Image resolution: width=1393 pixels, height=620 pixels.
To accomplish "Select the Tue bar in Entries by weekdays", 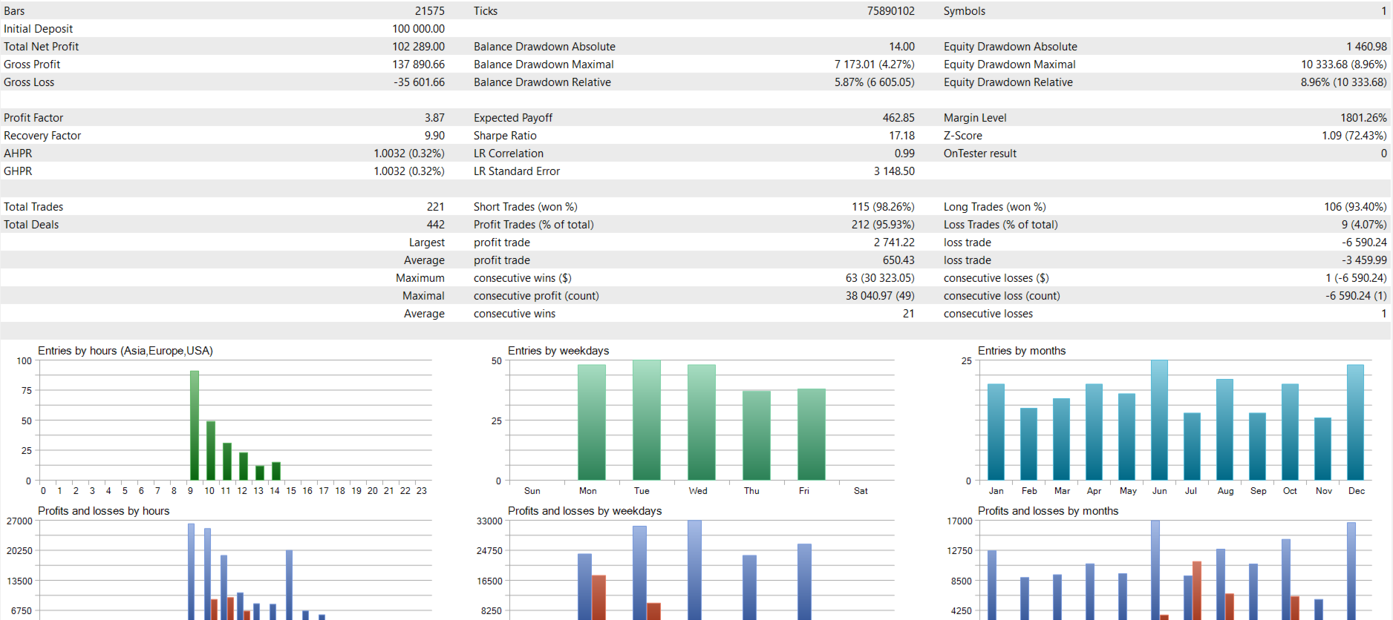I will tap(647, 420).
